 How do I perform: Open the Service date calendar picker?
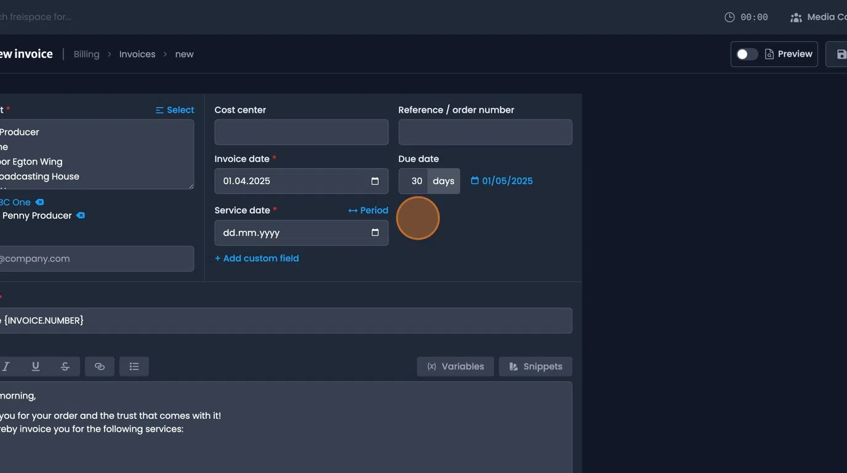pyautogui.click(x=375, y=232)
